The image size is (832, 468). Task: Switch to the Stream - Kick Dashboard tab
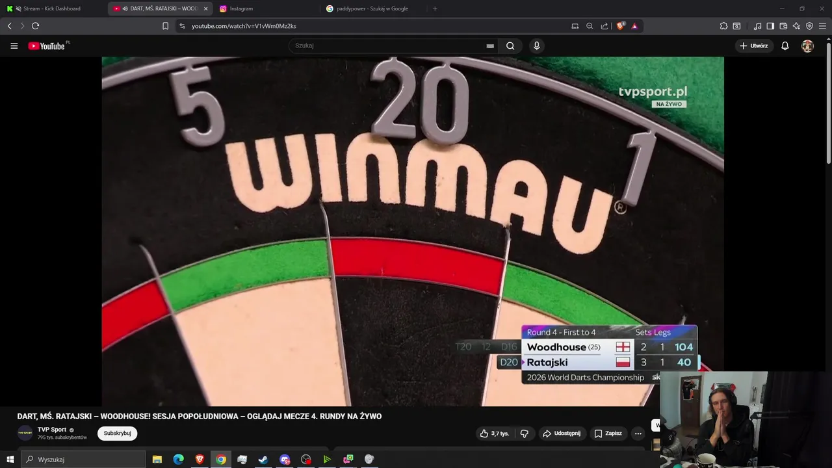[x=52, y=8]
